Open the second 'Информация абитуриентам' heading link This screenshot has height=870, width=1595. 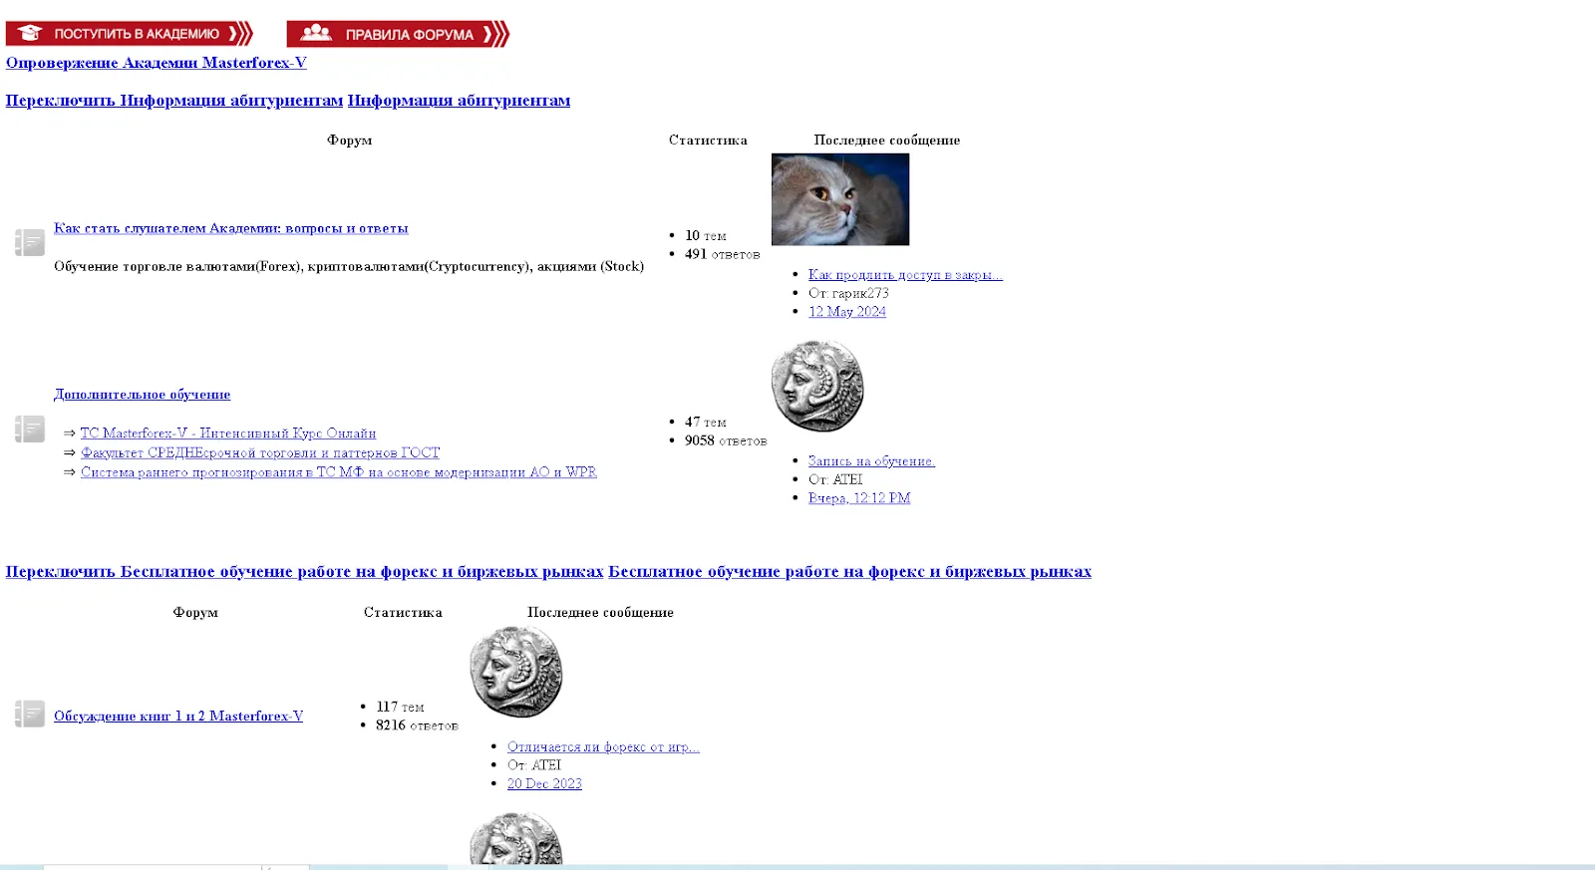(x=459, y=101)
